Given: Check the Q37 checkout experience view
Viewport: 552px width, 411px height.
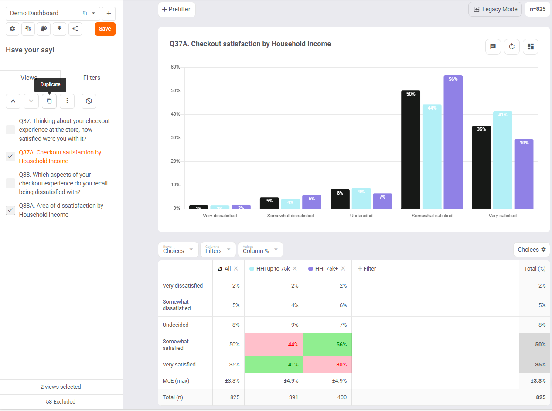Looking at the screenshot, I should pos(10,130).
